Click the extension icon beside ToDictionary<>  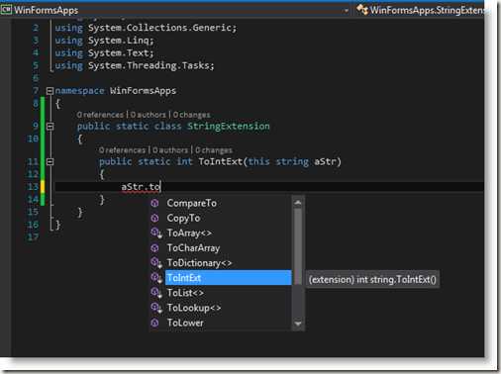[156, 263]
